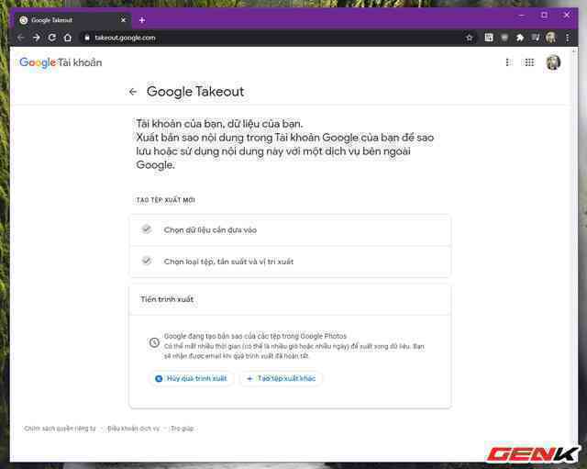The image size is (587, 469).
Task: Click the back arrow beside Google Takeout
Action: pyautogui.click(x=132, y=92)
